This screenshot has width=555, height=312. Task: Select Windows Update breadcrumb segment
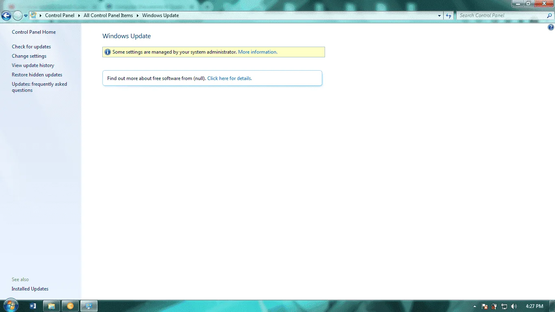pos(160,15)
